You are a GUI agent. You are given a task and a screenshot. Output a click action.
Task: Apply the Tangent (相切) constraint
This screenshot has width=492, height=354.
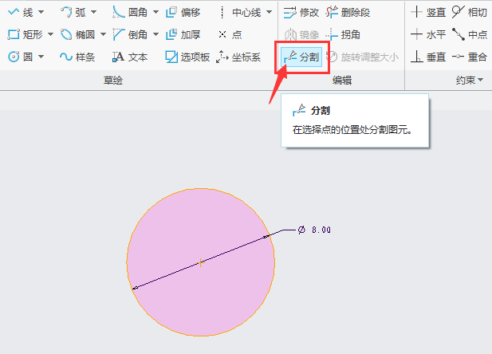pos(470,13)
